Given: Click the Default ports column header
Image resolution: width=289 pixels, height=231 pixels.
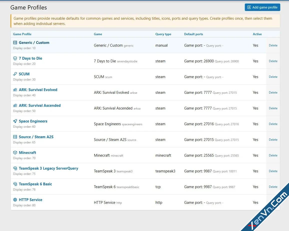Looking at the screenshot, I should pos(193,34).
